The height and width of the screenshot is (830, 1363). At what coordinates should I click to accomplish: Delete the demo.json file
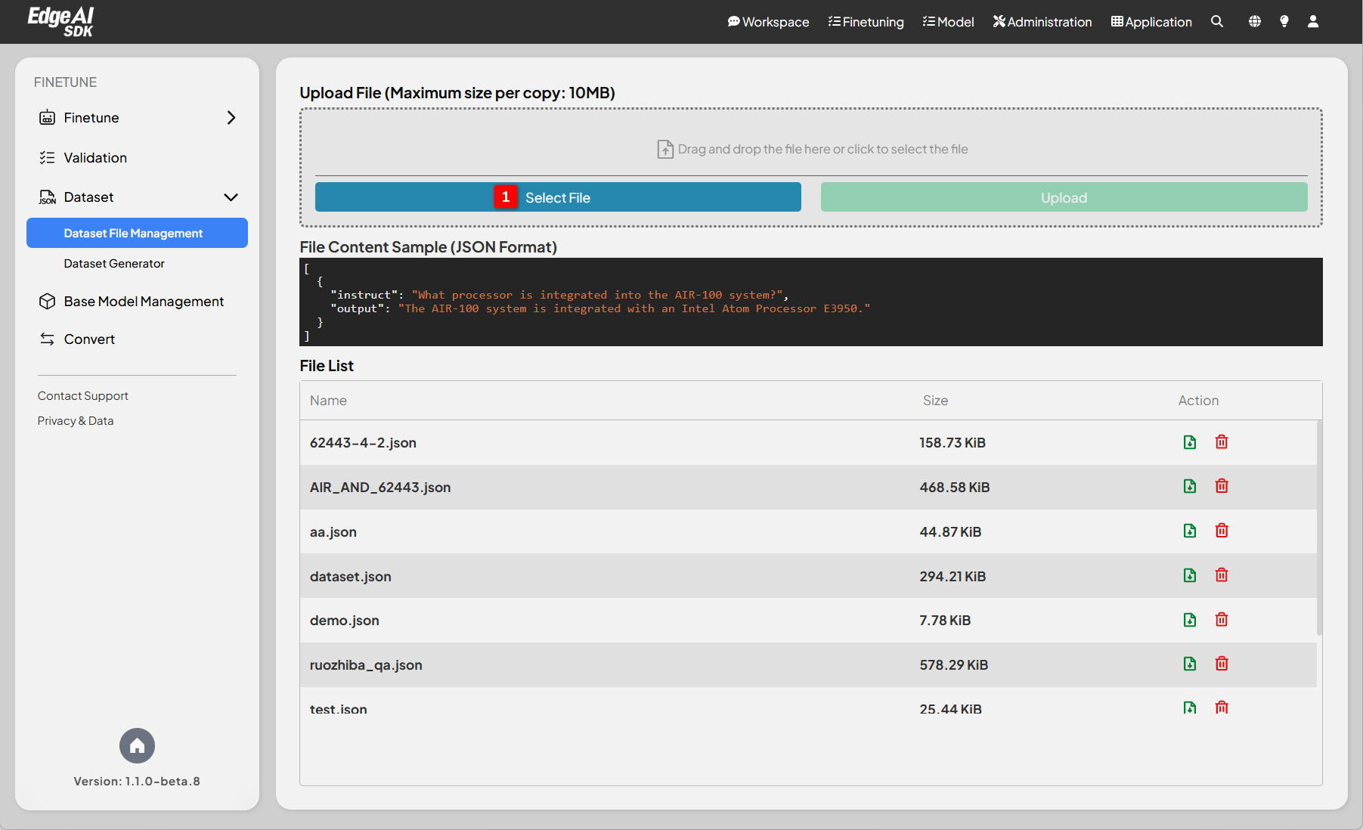pyautogui.click(x=1222, y=619)
